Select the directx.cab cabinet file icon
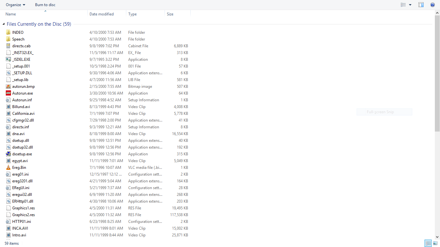The width and height of the screenshot is (440, 247). point(8,46)
